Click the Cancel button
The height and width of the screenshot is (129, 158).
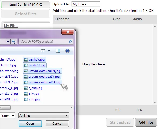[57, 124]
